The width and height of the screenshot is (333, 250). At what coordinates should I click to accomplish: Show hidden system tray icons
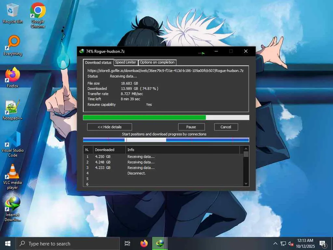click(x=275, y=243)
